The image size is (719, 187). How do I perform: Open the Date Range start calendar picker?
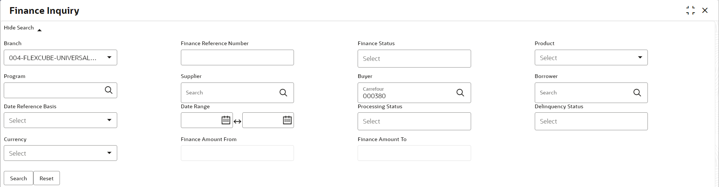226,120
